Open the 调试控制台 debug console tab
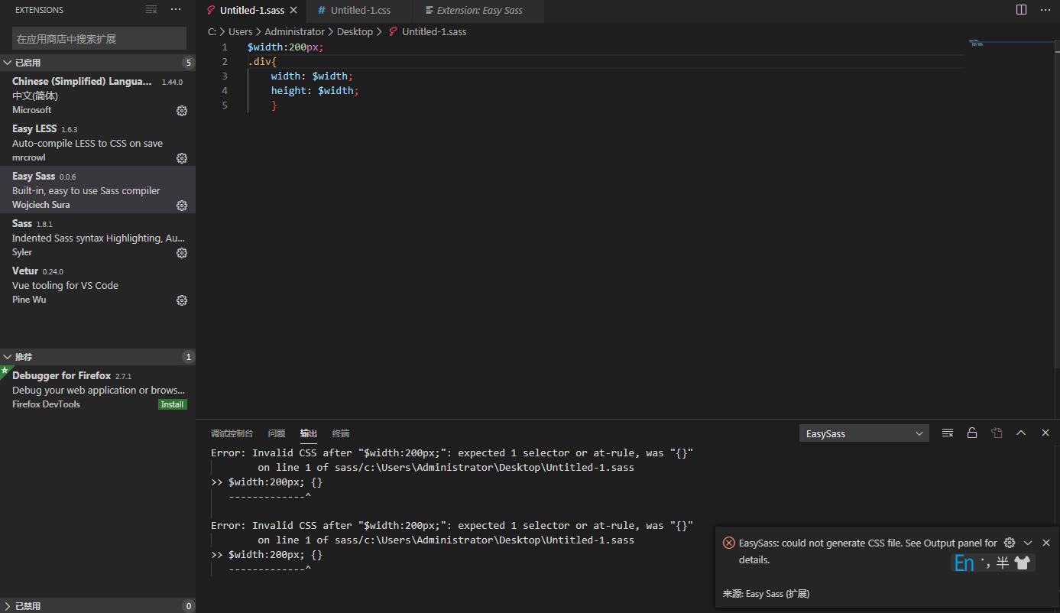This screenshot has height=613, width=1060. click(232, 433)
